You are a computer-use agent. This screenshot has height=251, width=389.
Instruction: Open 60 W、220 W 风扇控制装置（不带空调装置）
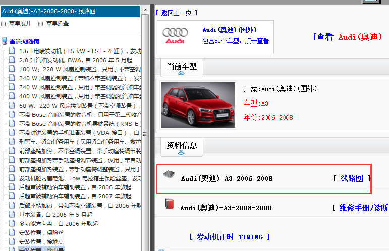tap(80, 106)
